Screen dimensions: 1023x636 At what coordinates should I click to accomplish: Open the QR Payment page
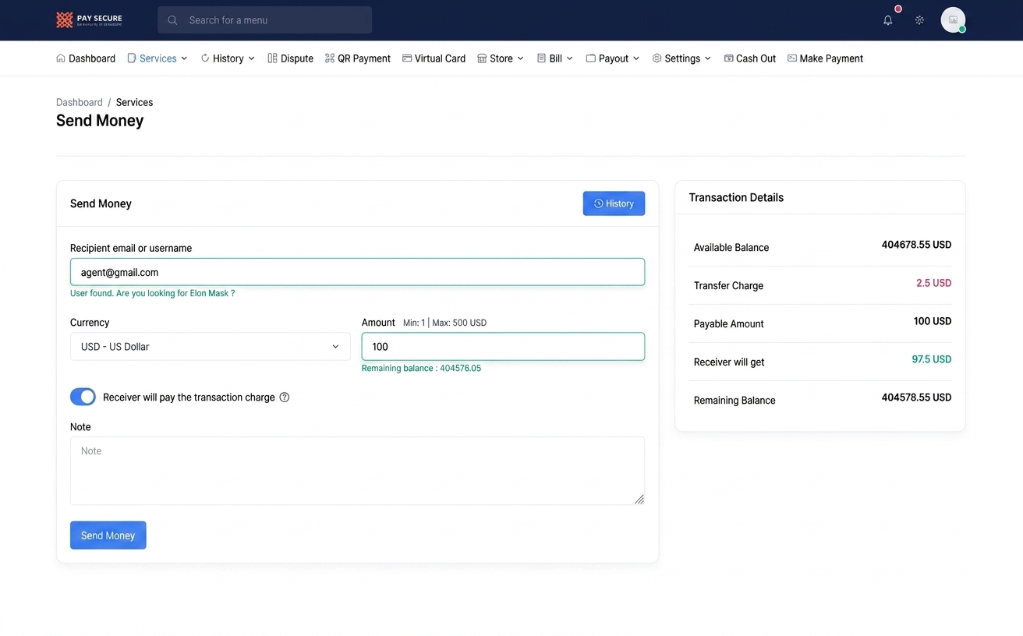358,58
